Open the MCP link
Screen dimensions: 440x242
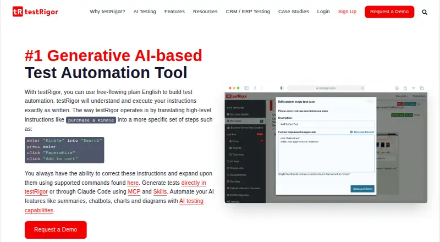click(x=134, y=192)
